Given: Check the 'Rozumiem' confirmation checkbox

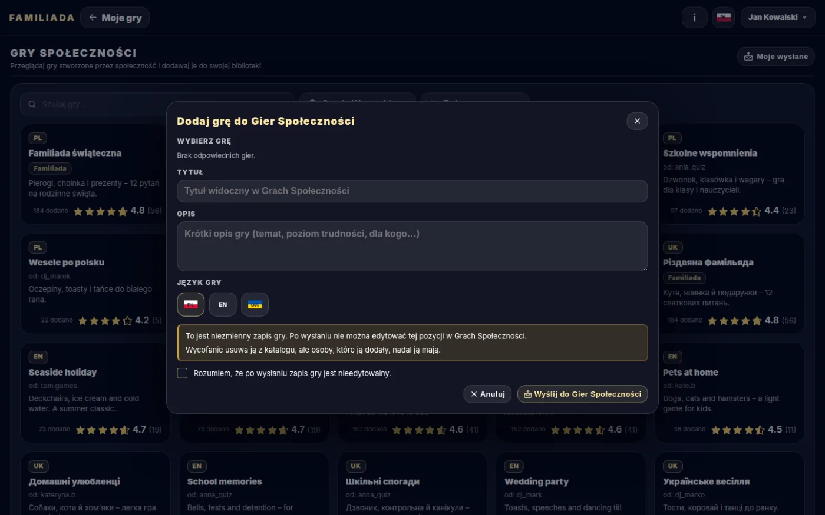Looking at the screenshot, I should (x=182, y=373).
